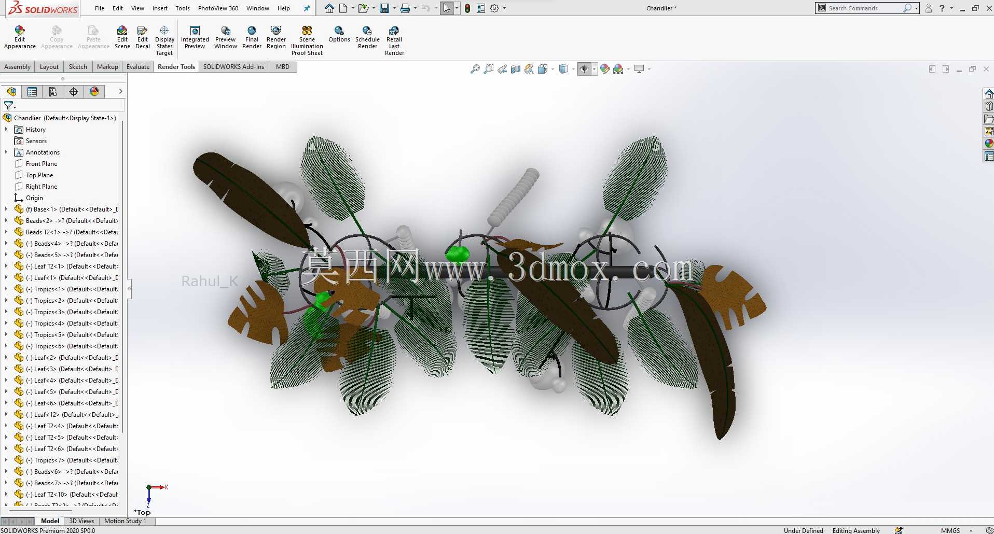Open the selection tool dropdown arrow
This screenshot has width=994, height=534.
click(x=457, y=8)
